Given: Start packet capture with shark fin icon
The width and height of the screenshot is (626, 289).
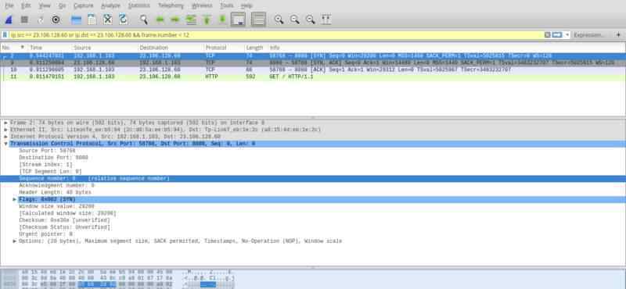Looking at the screenshot, I should click(9, 20).
